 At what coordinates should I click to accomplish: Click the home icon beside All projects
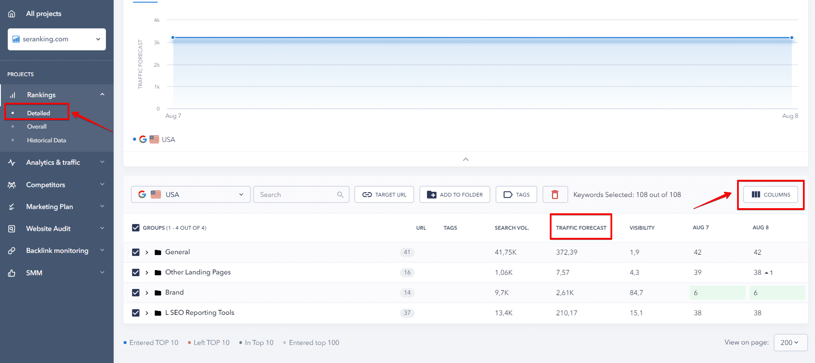(x=12, y=14)
